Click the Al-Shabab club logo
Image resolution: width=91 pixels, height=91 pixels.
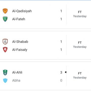(x=5, y=42)
